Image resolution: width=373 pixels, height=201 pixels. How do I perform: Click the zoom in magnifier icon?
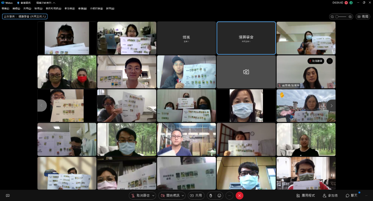click(x=350, y=17)
